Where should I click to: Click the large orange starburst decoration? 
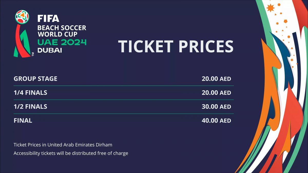coord(271,8)
